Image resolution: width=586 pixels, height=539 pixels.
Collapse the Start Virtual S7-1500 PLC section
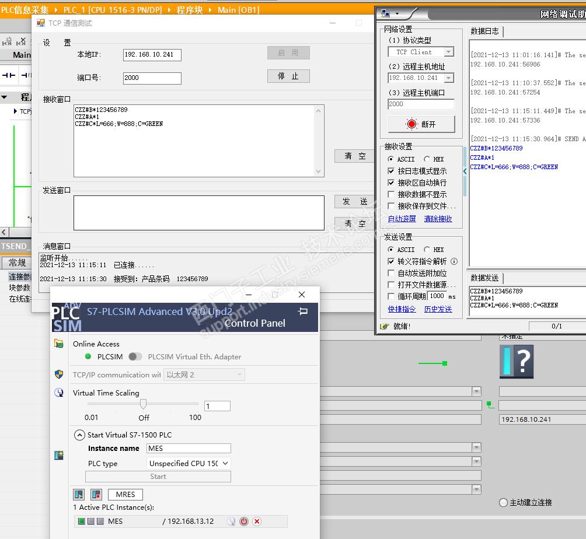79,435
